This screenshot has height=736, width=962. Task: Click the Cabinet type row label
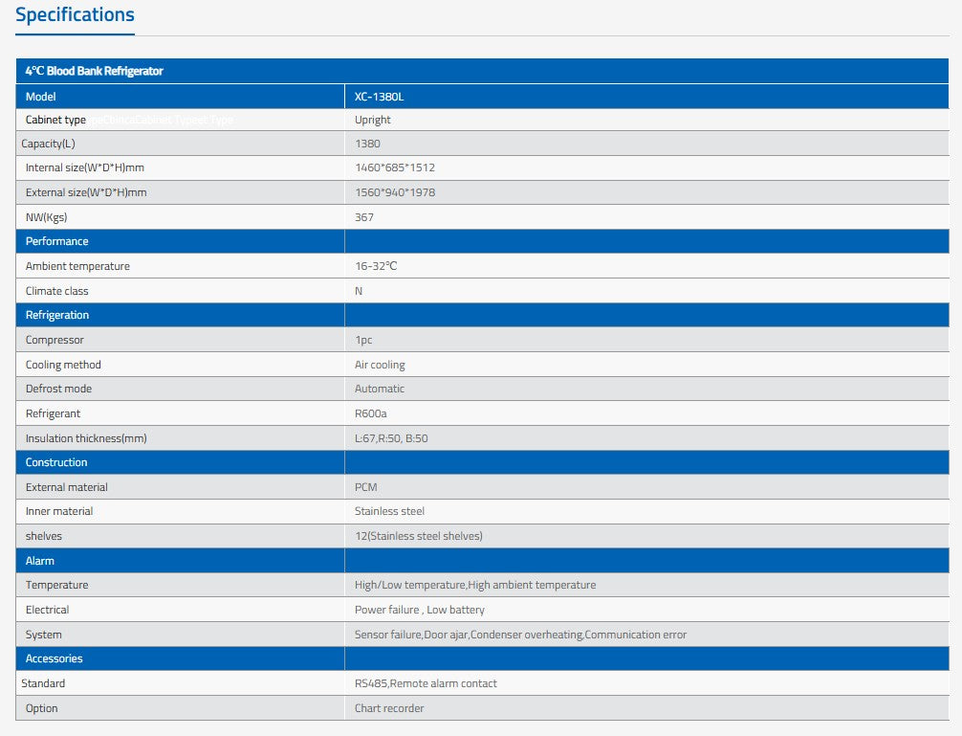pyautogui.click(x=55, y=120)
